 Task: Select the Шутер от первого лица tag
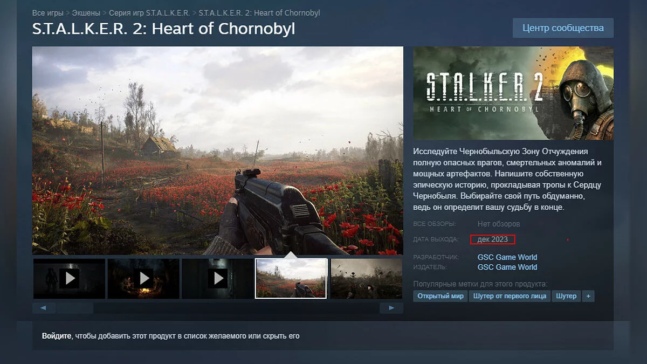tap(510, 296)
